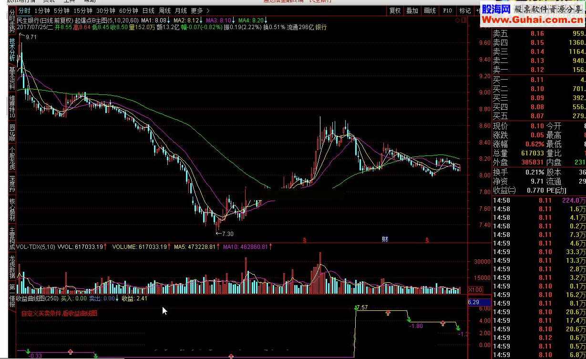Click the 自定义买卖条件,看收益曲线图 red note
The image size is (586, 359).
[59, 314]
